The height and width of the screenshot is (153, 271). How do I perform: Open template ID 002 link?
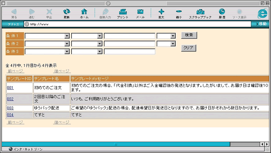10,99
